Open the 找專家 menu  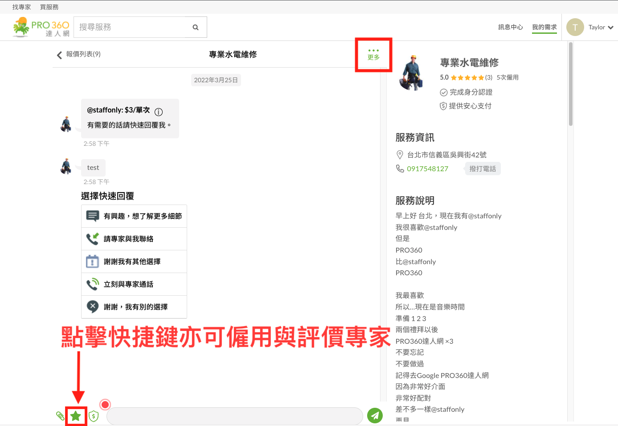pos(22,7)
